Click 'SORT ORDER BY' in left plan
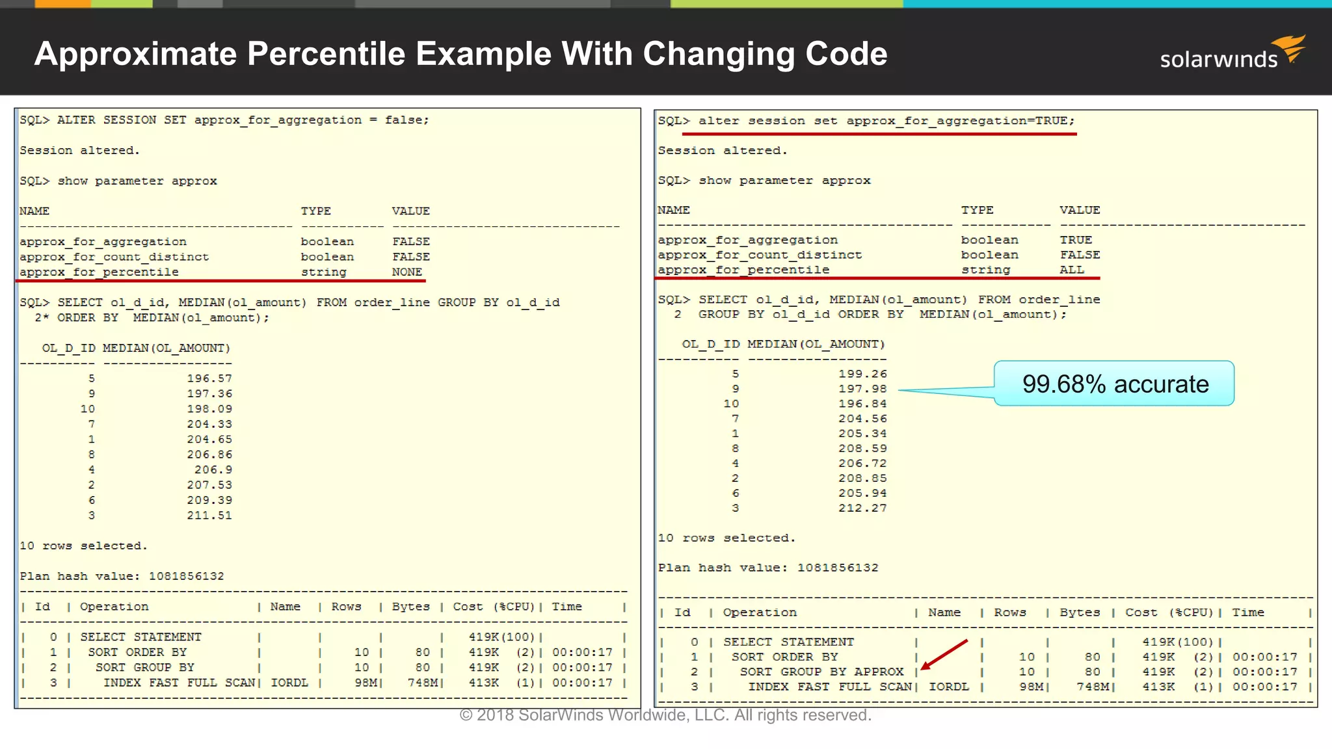Viewport: 1332px width, 749px height. click(137, 652)
